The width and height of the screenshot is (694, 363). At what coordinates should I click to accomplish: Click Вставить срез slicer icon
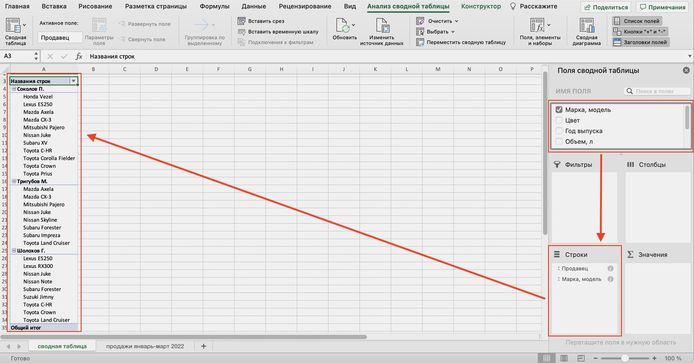tap(242, 21)
